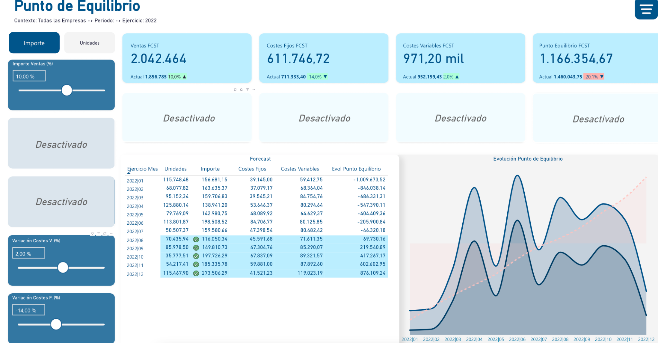
Task: Click the Variación Costes V. slider handle
Action: coord(63,267)
